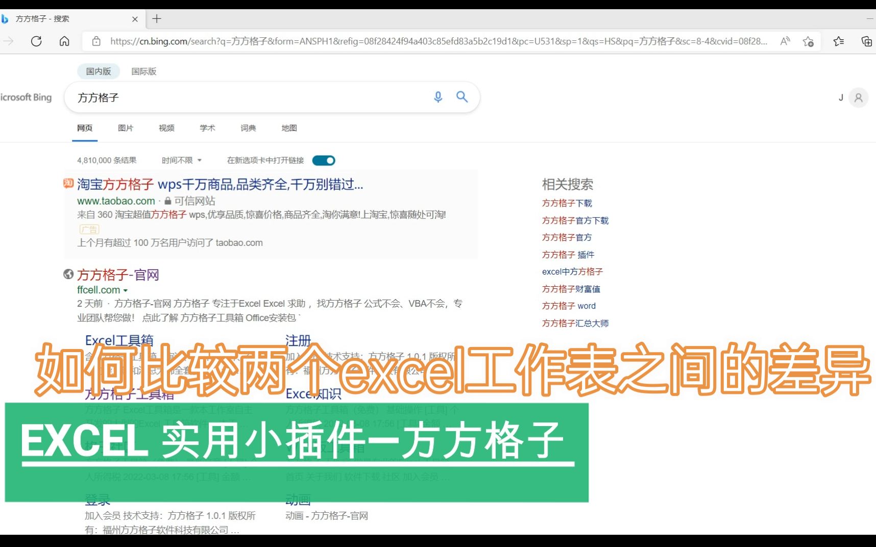Open the 注册 sublink
Viewport: 876px width, 547px height.
(x=298, y=340)
